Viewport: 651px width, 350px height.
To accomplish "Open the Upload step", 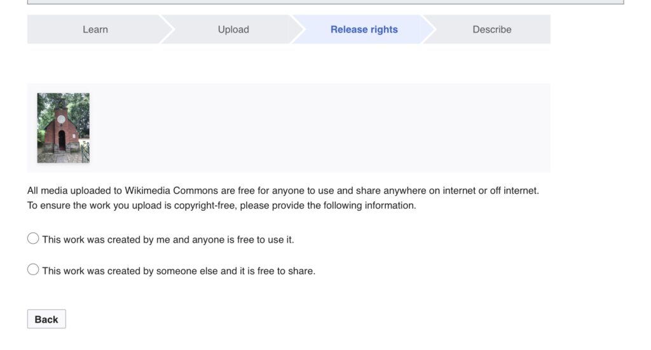I will [x=233, y=29].
